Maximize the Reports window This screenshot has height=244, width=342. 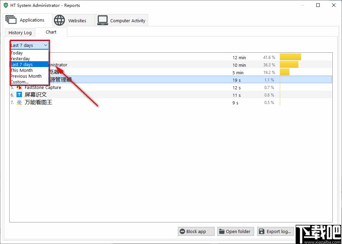(x=318, y=5)
